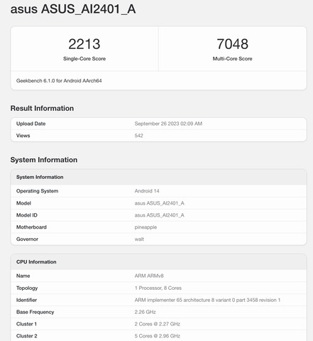
Task: Select the 5 Cores @ 2.96 GHz value
Action: tap(158, 336)
